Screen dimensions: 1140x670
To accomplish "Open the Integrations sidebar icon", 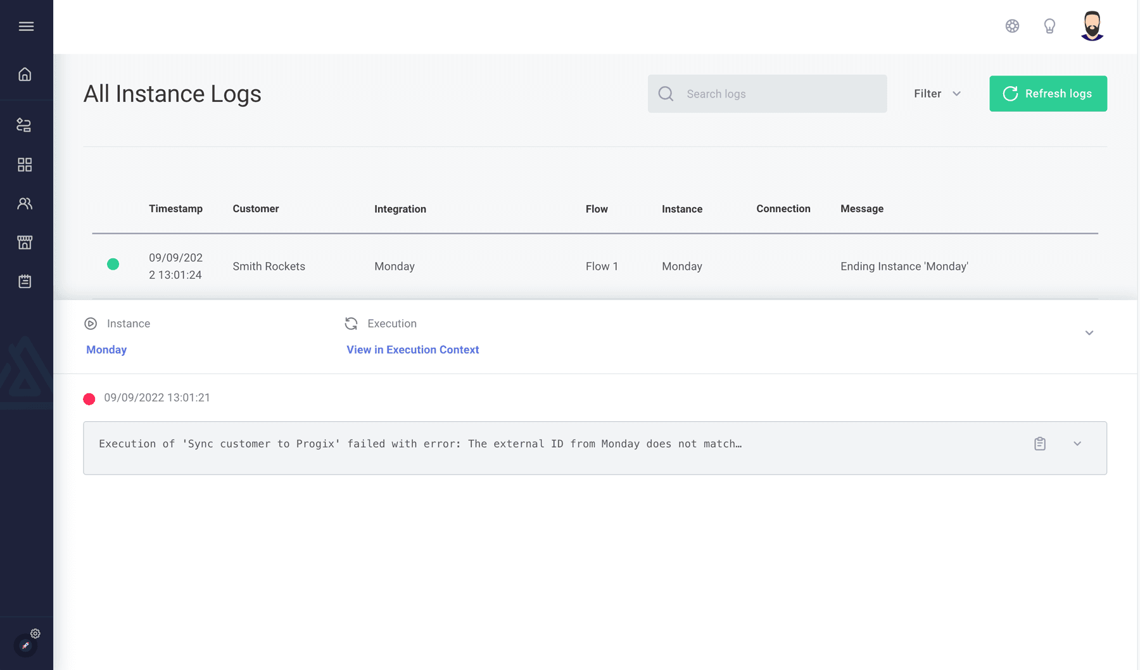I will click(x=24, y=125).
